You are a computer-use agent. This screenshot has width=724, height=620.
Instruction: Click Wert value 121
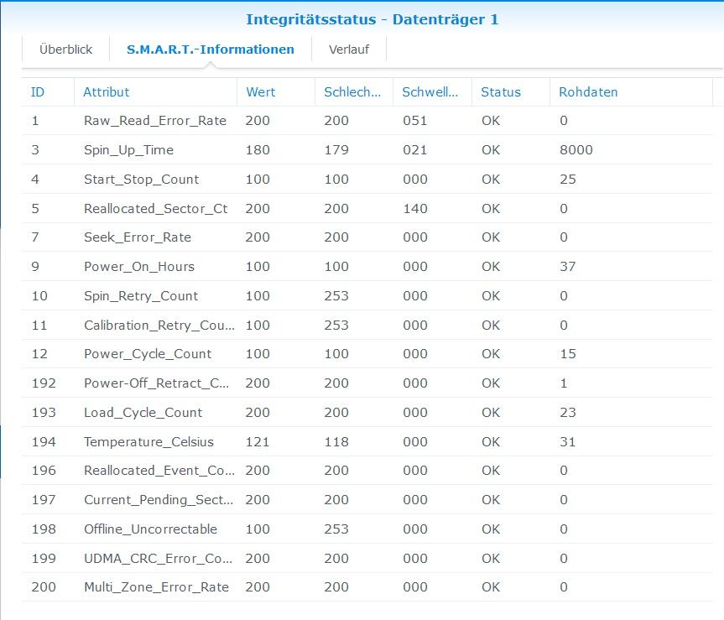[x=258, y=442]
